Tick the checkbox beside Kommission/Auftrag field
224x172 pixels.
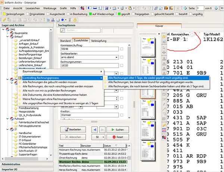[x=122, y=49]
